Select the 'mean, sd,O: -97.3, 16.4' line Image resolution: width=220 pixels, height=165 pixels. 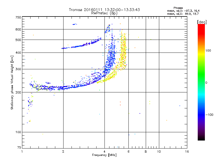183,11
